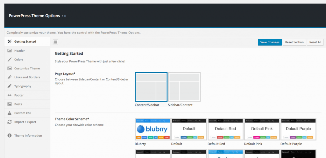Click the Colors brush icon

click(x=9, y=60)
